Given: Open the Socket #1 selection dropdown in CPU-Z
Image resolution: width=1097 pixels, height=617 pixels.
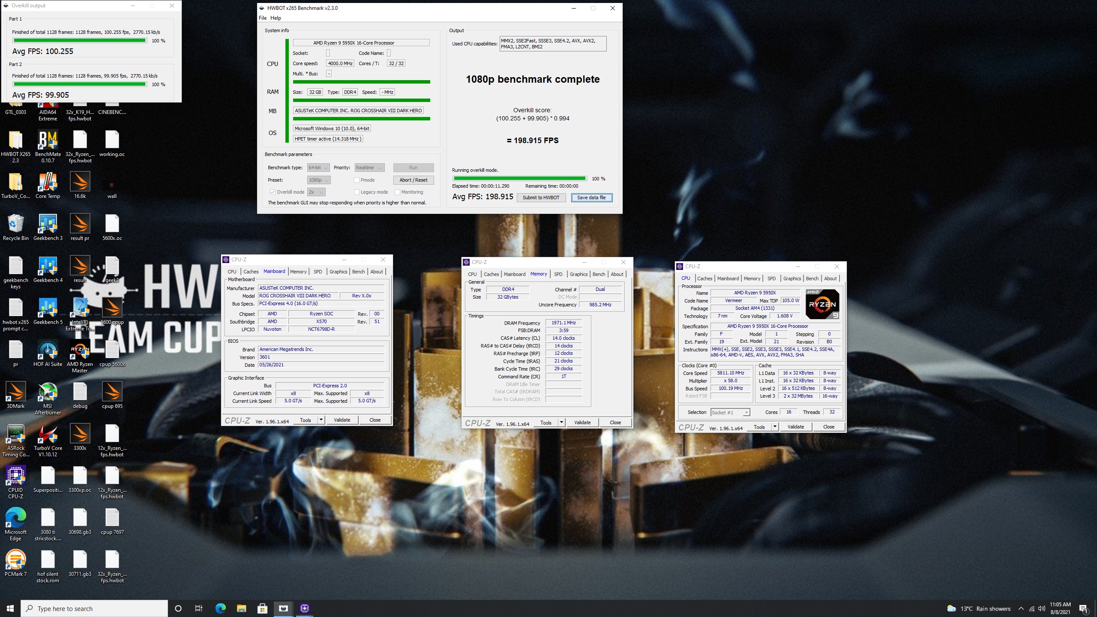Looking at the screenshot, I should [730, 412].
